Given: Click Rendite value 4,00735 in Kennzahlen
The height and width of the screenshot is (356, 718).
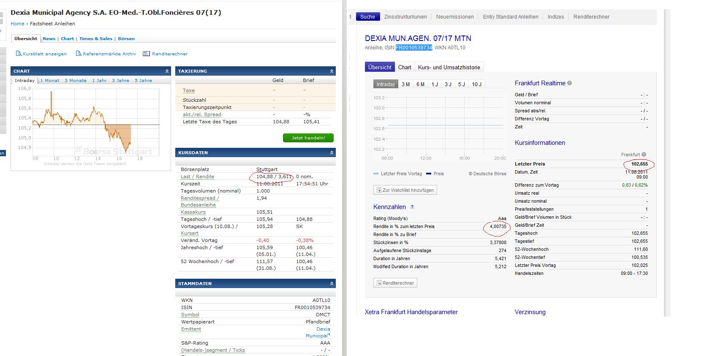Looking at the screenshot, I should point(498,226).
